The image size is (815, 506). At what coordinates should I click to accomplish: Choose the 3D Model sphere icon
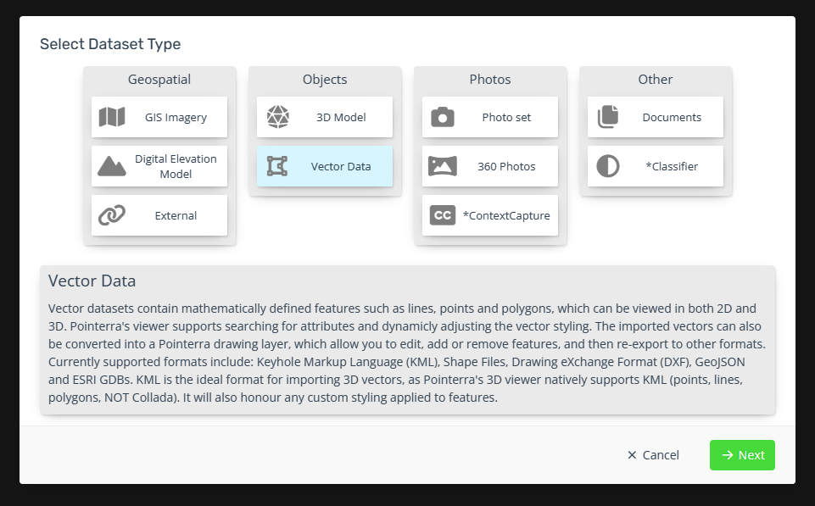click(x=278, y=117)
